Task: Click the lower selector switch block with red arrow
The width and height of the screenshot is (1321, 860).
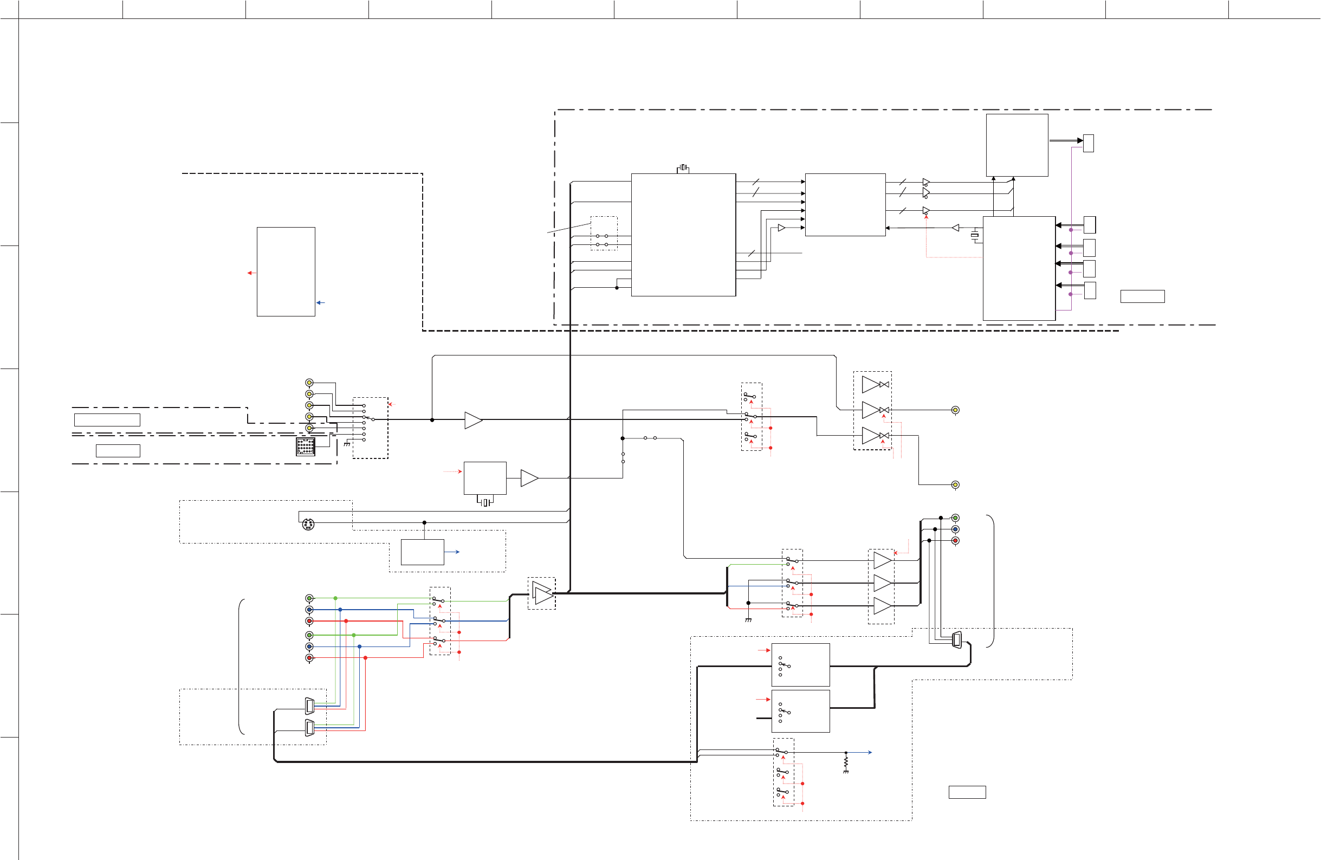Action: [800, 711]
